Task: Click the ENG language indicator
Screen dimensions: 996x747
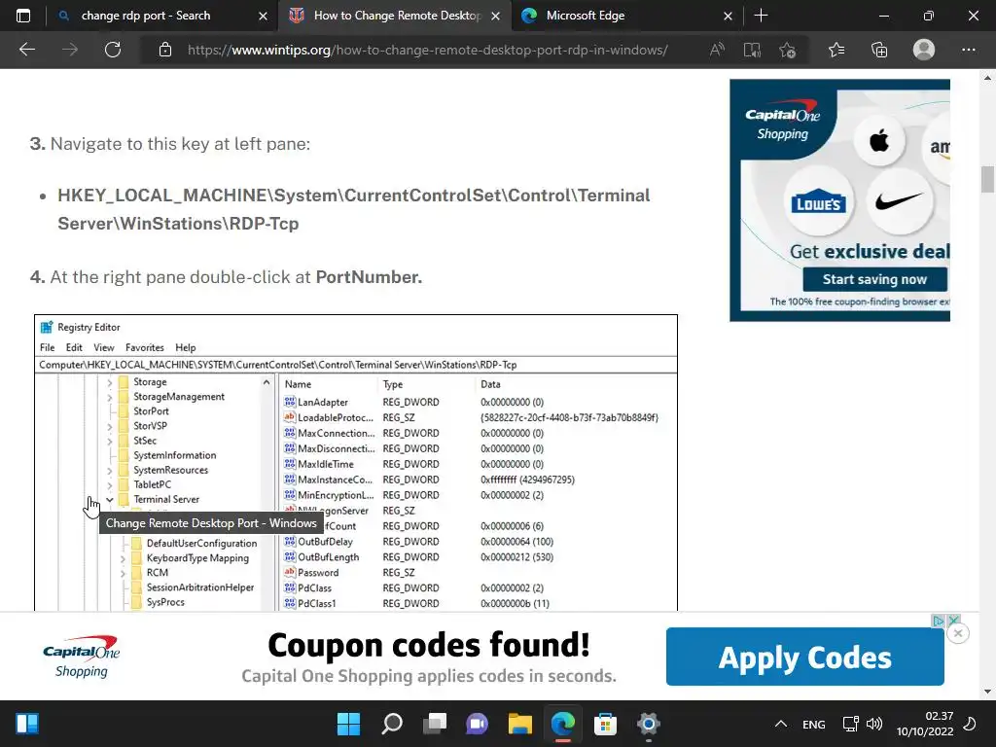Action: (x=814, y=724)
